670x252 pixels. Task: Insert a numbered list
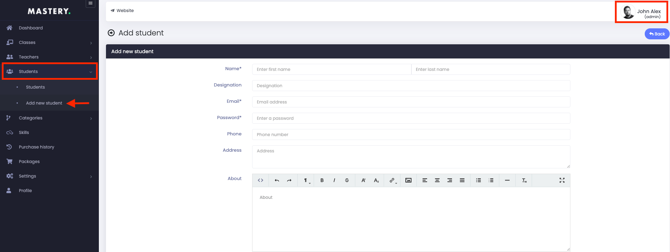point(491,180)
